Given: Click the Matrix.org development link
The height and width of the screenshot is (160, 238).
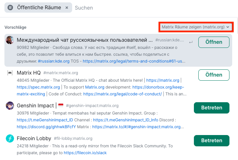Looking at the screenshot, I should pos(95,87).
